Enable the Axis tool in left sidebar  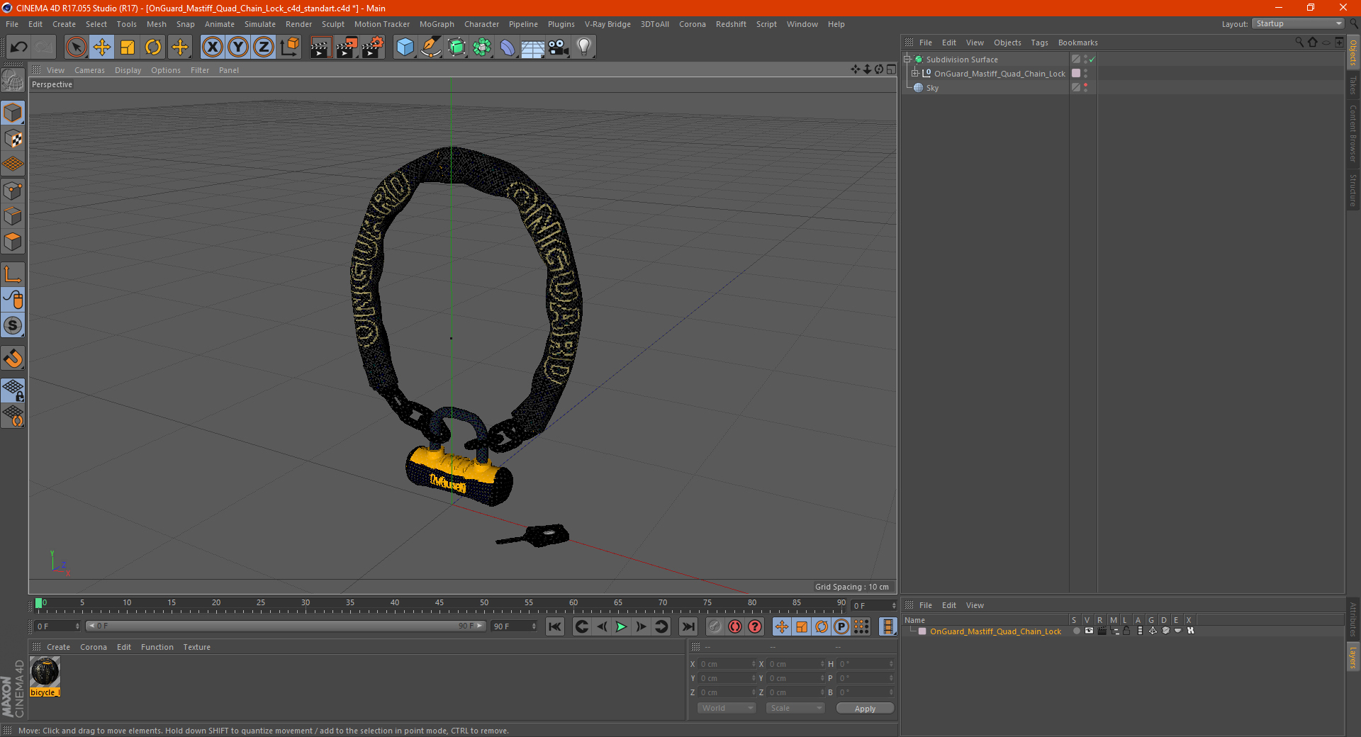[13, 274]
